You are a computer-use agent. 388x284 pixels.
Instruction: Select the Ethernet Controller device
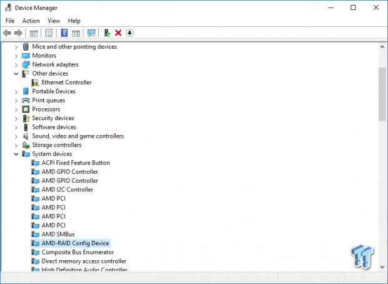66,83
